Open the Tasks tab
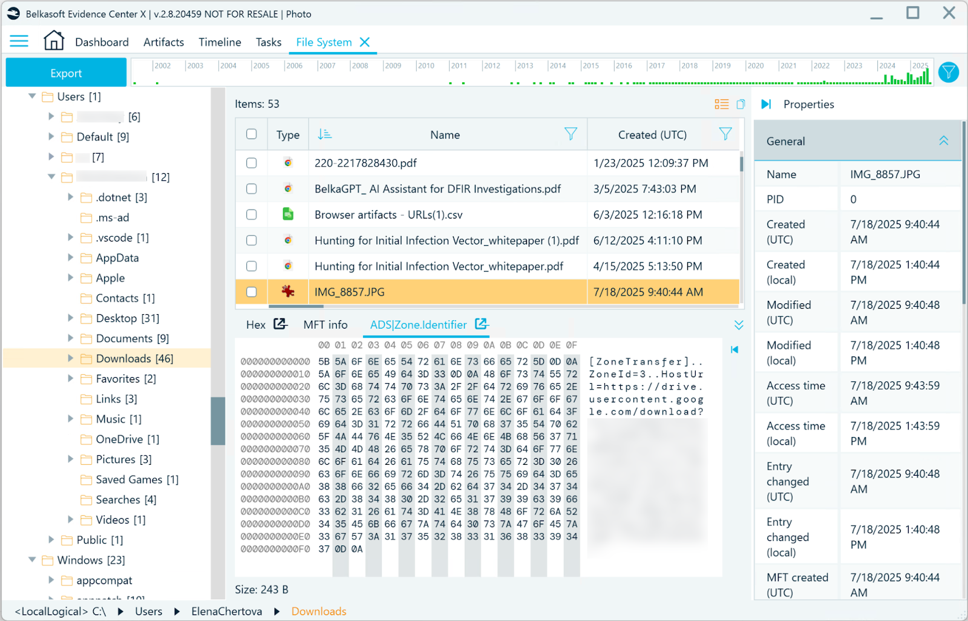968x621 pixels. point(269,42)
